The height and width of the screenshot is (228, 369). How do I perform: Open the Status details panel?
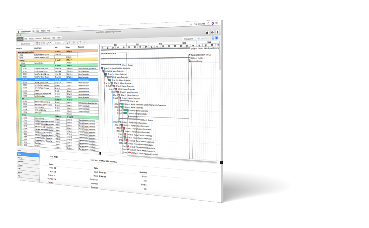19,154
